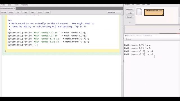Click terminal output 'Math.round(3.7) is 4'
Viewport: 180px width, 101px height.
pyautogui.click(x=137, y=45)
